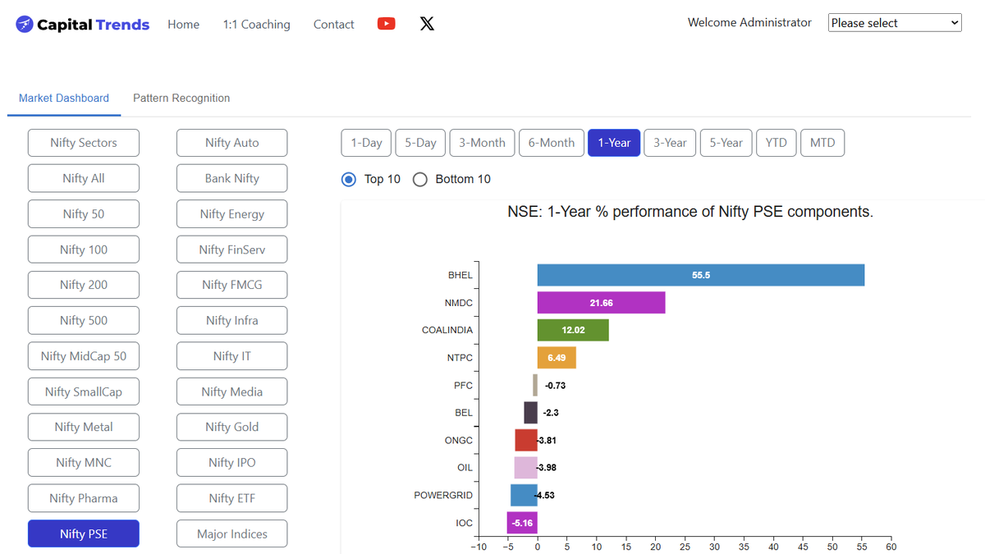Viewport: 985px width, 554px height.
Task: Click the blue BHEL 55.5 bar
Action: coord(701,275)
